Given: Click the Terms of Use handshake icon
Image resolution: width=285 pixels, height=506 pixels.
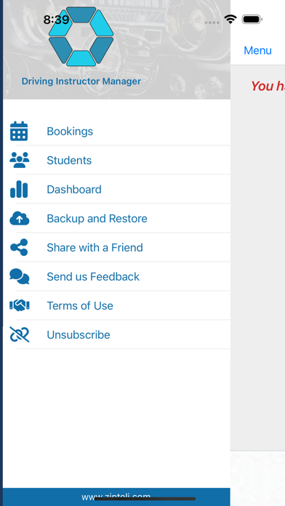Looking at the screenshot, I should pos(20,305).
